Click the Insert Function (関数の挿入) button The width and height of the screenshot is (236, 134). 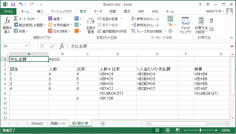[x=8, y=26]
